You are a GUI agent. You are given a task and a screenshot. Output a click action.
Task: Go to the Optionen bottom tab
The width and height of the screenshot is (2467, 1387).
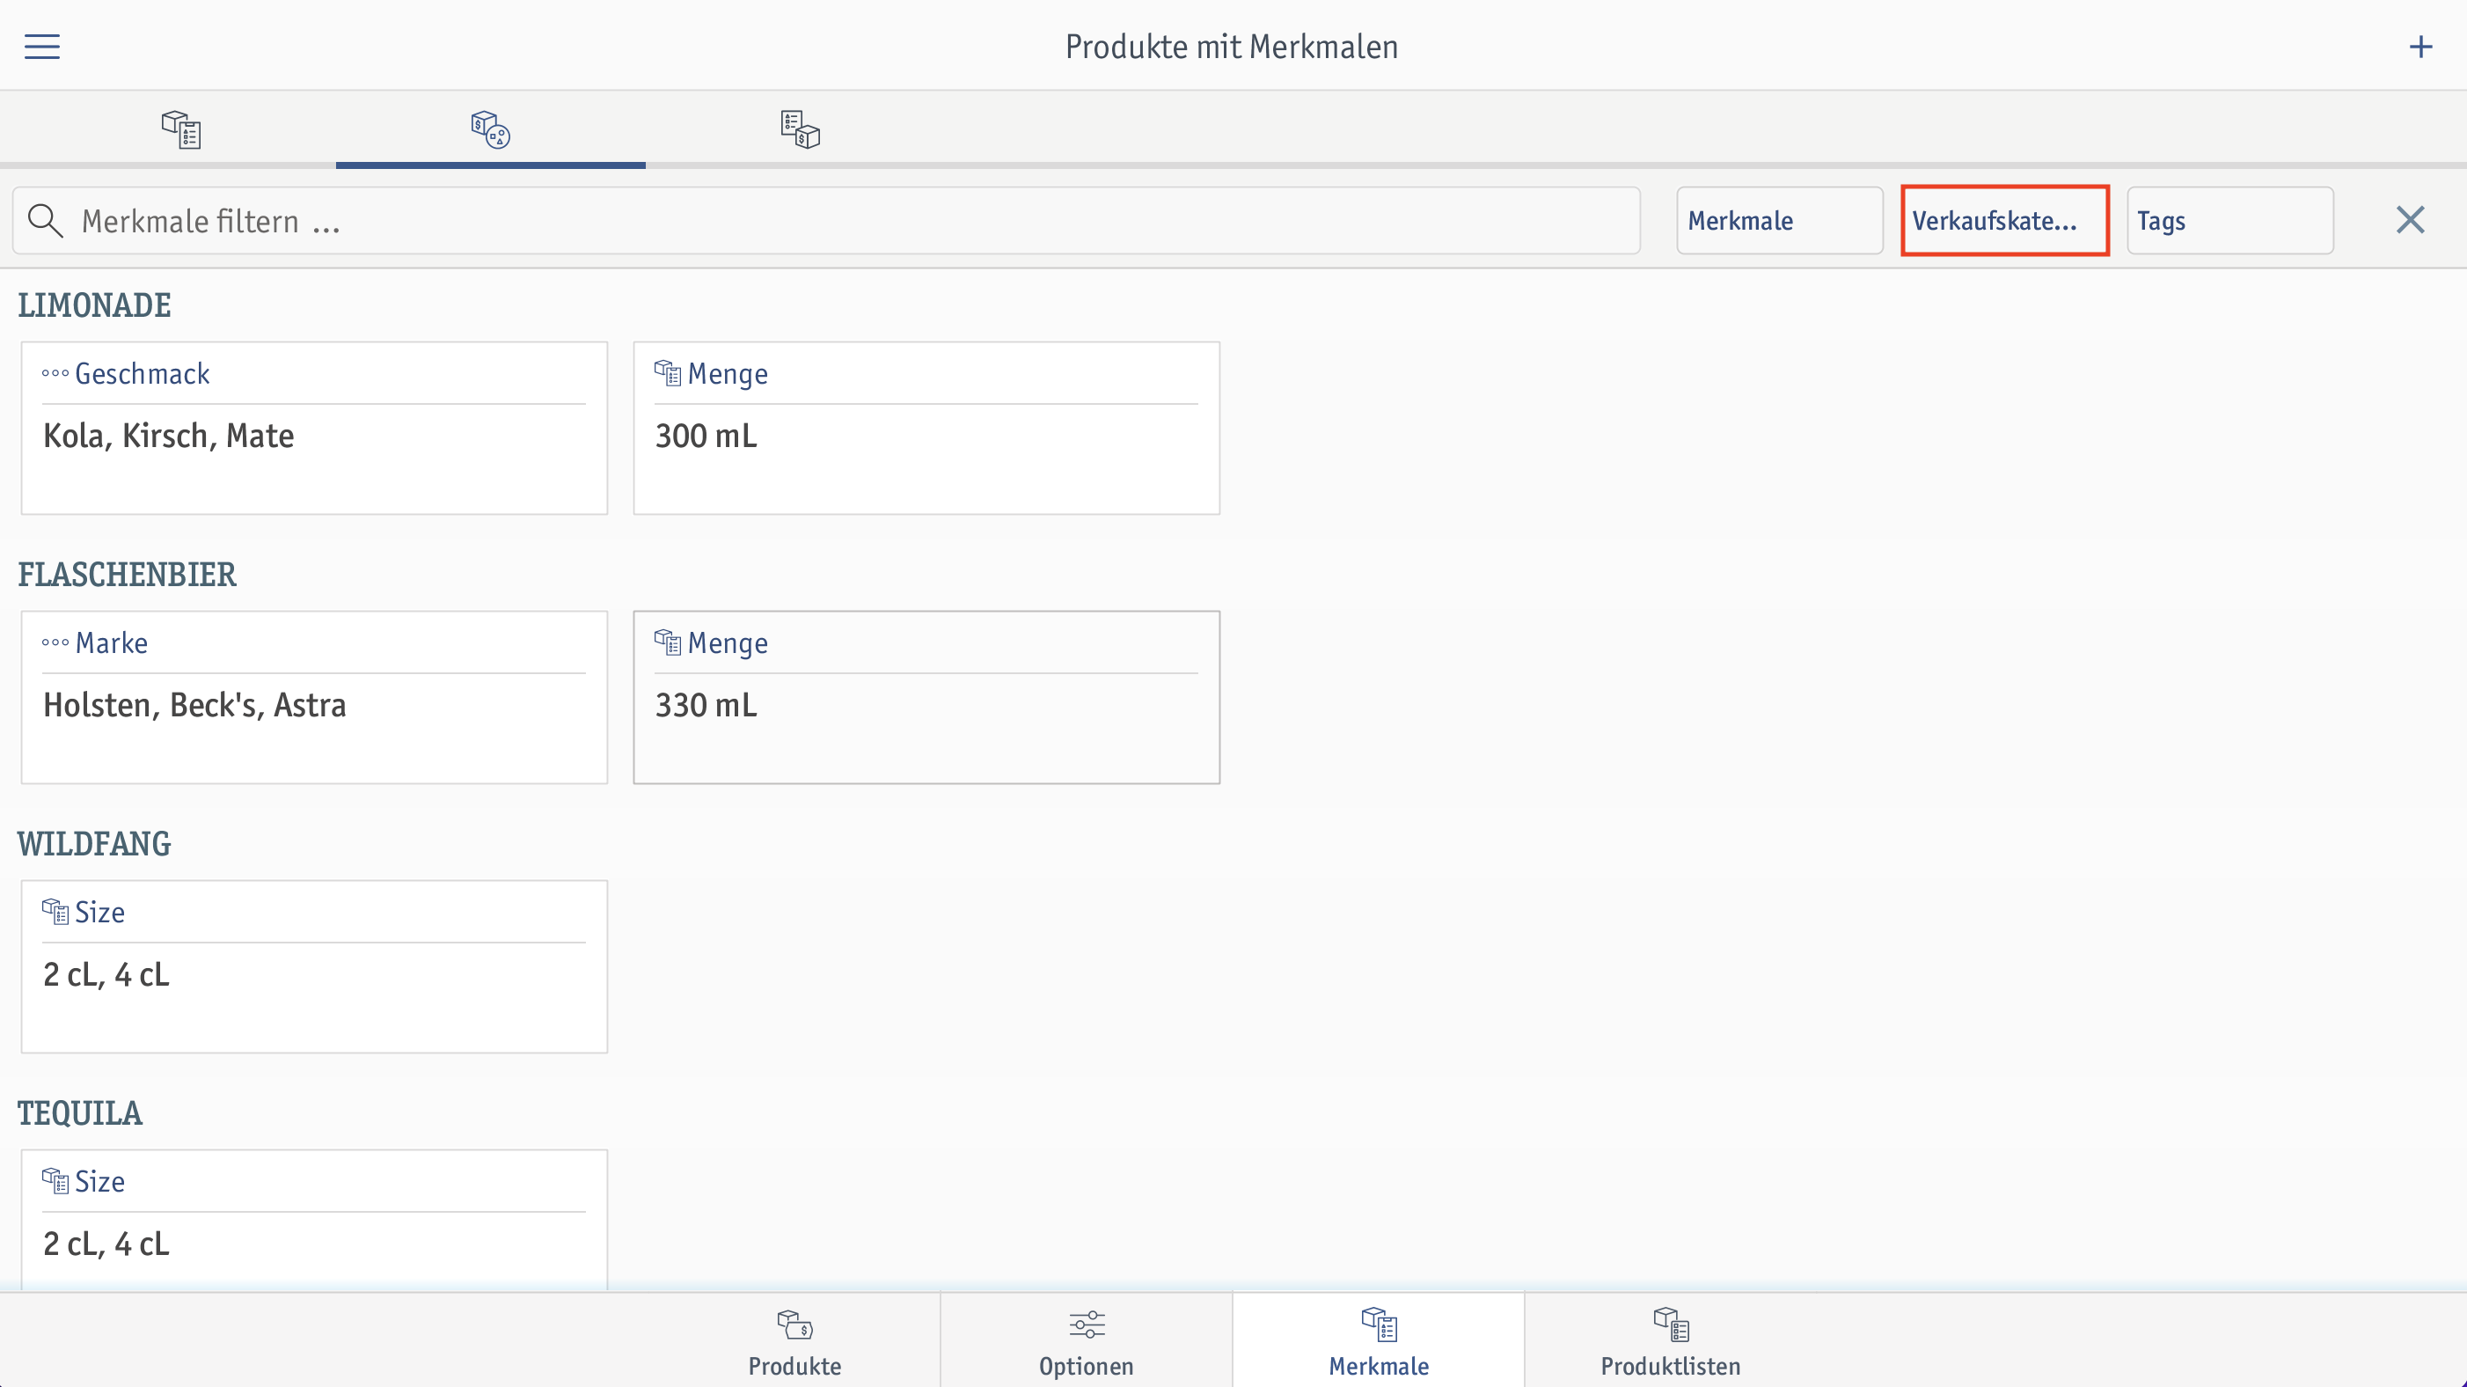pyautogui.click(x=1087, y=1341)
